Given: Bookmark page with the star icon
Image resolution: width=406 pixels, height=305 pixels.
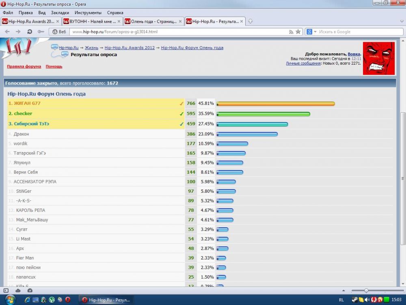Looking at the screenshot, I should [298, 32].
